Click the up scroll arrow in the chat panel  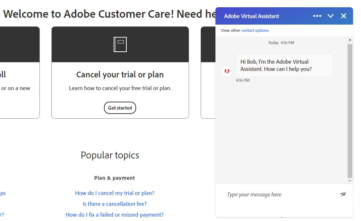pos(349,41)
